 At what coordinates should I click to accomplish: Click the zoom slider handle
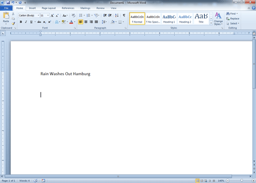tap(242, 181)
